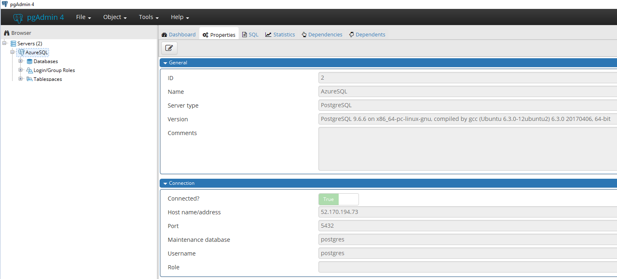The image size is (617, 279).
Task: Click the Connected? label
Action: pyautogui.click(x=184, y=199)
